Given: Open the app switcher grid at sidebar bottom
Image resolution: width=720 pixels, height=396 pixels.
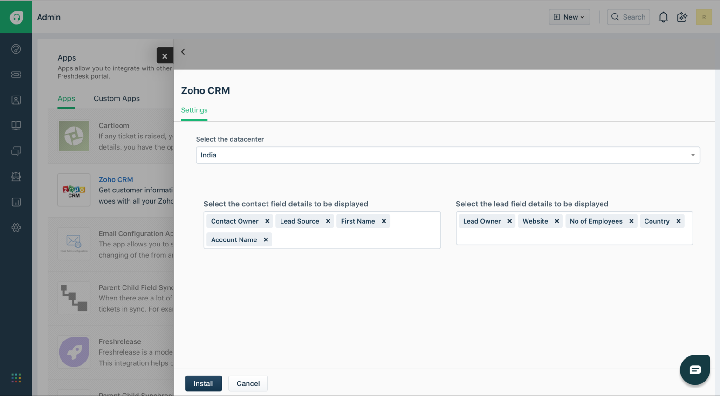Looking at the screenshot, I should pos(16,377).
